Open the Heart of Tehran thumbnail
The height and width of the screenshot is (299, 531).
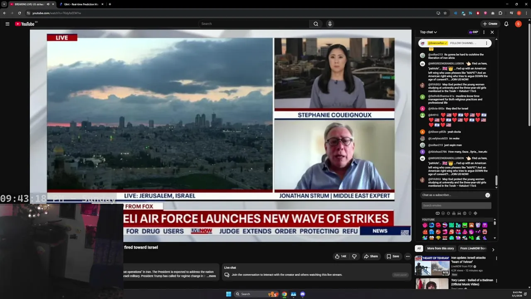pos(432,265)
